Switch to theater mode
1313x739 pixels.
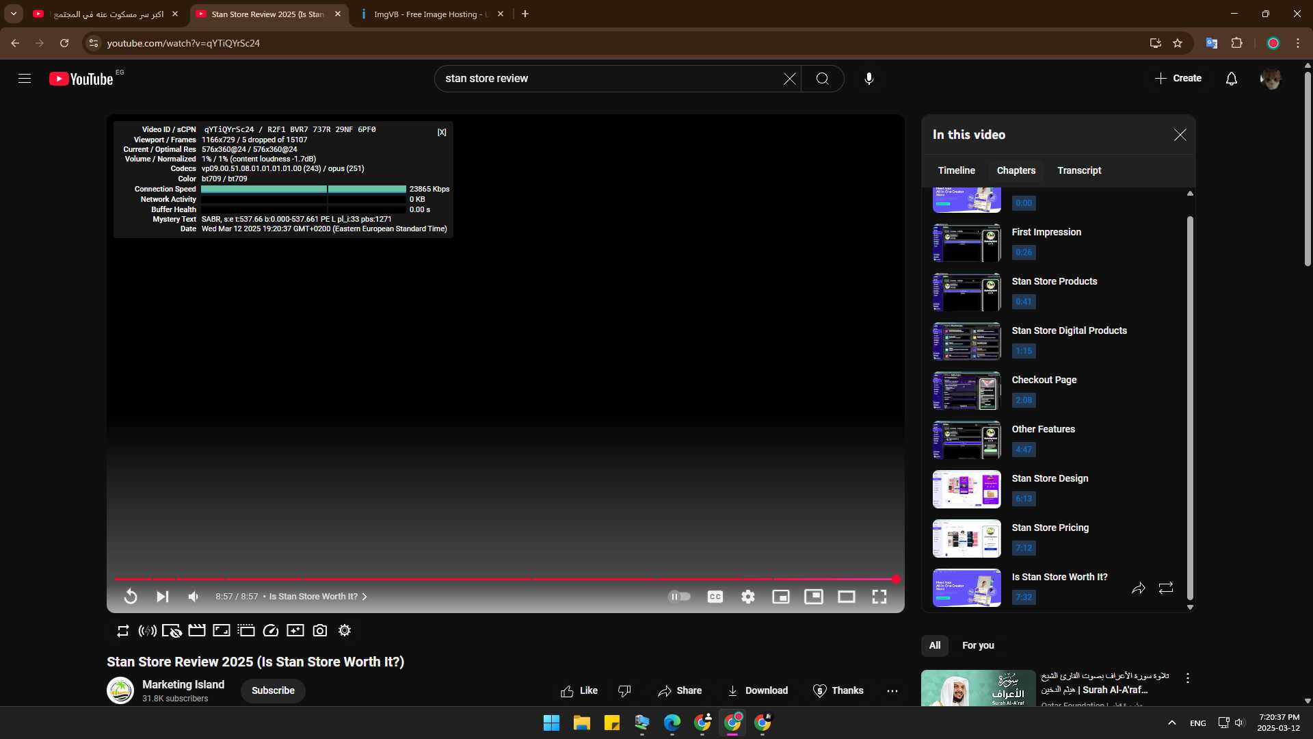(846, 597)
